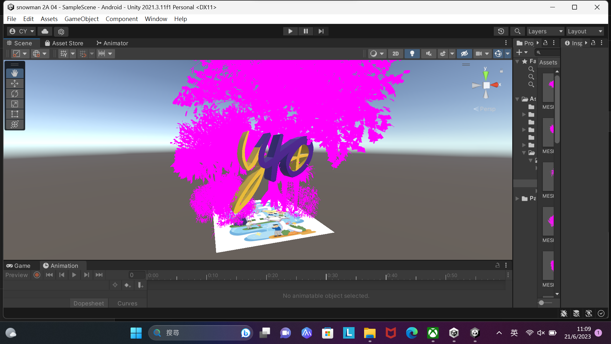Click the Scene view options kebab menu
The image size is (611, 344).
[x=506, y=43]
